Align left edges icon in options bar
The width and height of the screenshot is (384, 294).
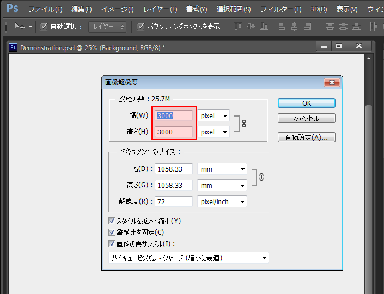click(281, 27)
